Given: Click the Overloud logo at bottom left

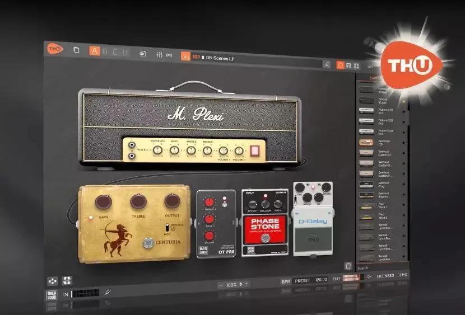Looking at the screenshot, I should coord(52,295).
